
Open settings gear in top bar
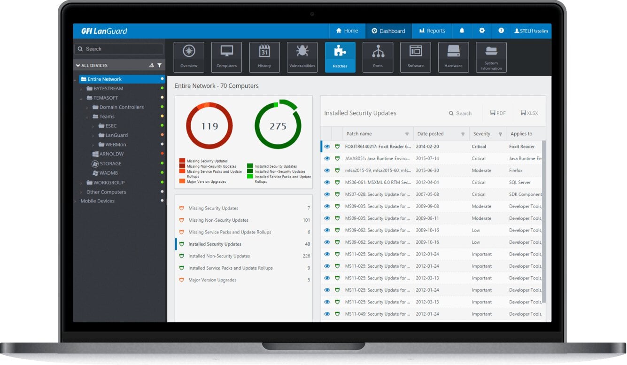coord(482,31)
